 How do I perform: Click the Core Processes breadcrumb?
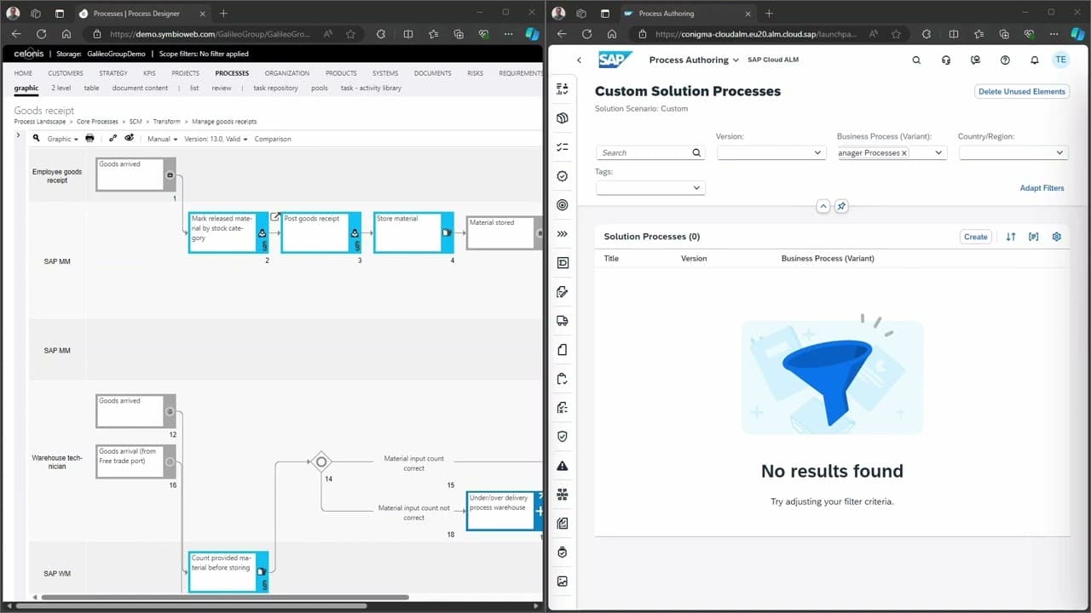[x=98, y=122]
